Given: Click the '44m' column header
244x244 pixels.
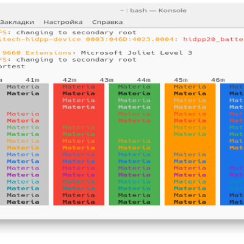Looking at the screenshot, I should pos(144,80).
